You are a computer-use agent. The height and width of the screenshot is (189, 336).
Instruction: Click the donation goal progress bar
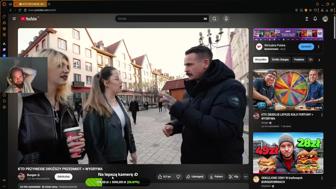(118, 182)
